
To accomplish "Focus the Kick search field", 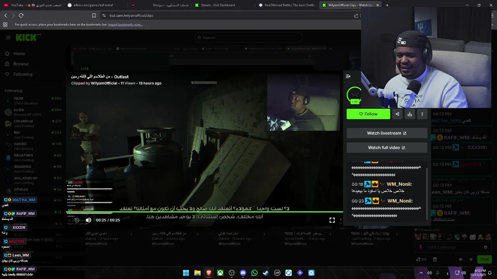I will [248, 38].
